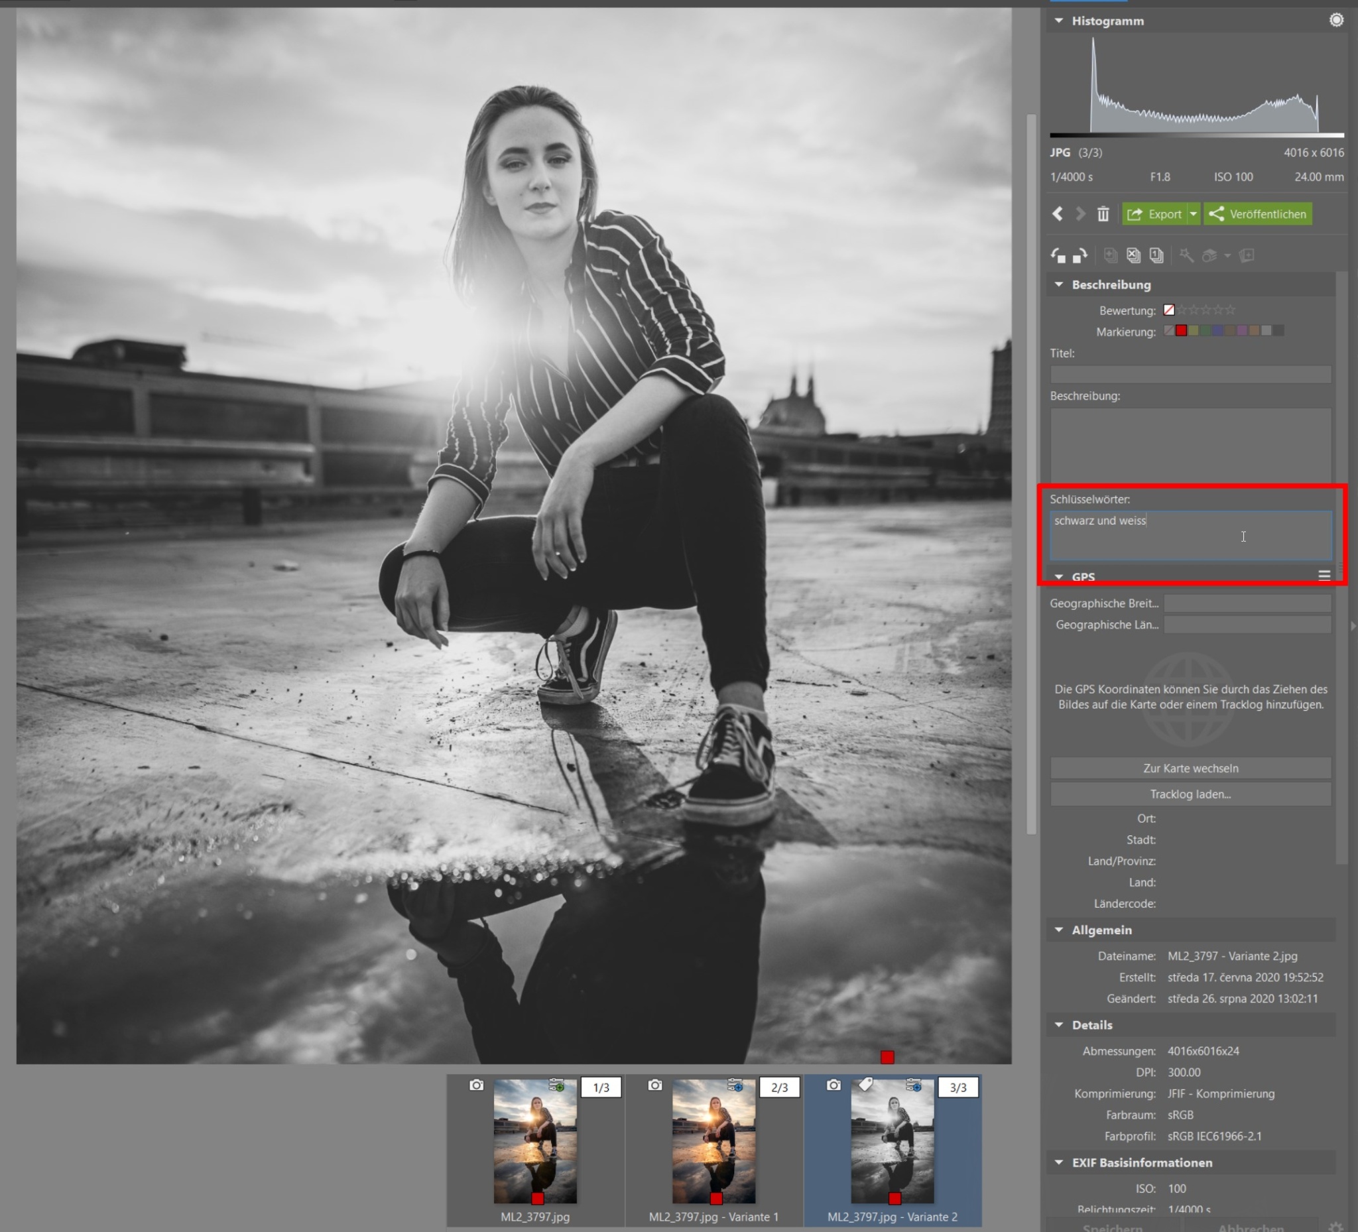Set rating to five stars
The height and width of the screenshot is (1232, 1358).
click(x=1231, y=310)
